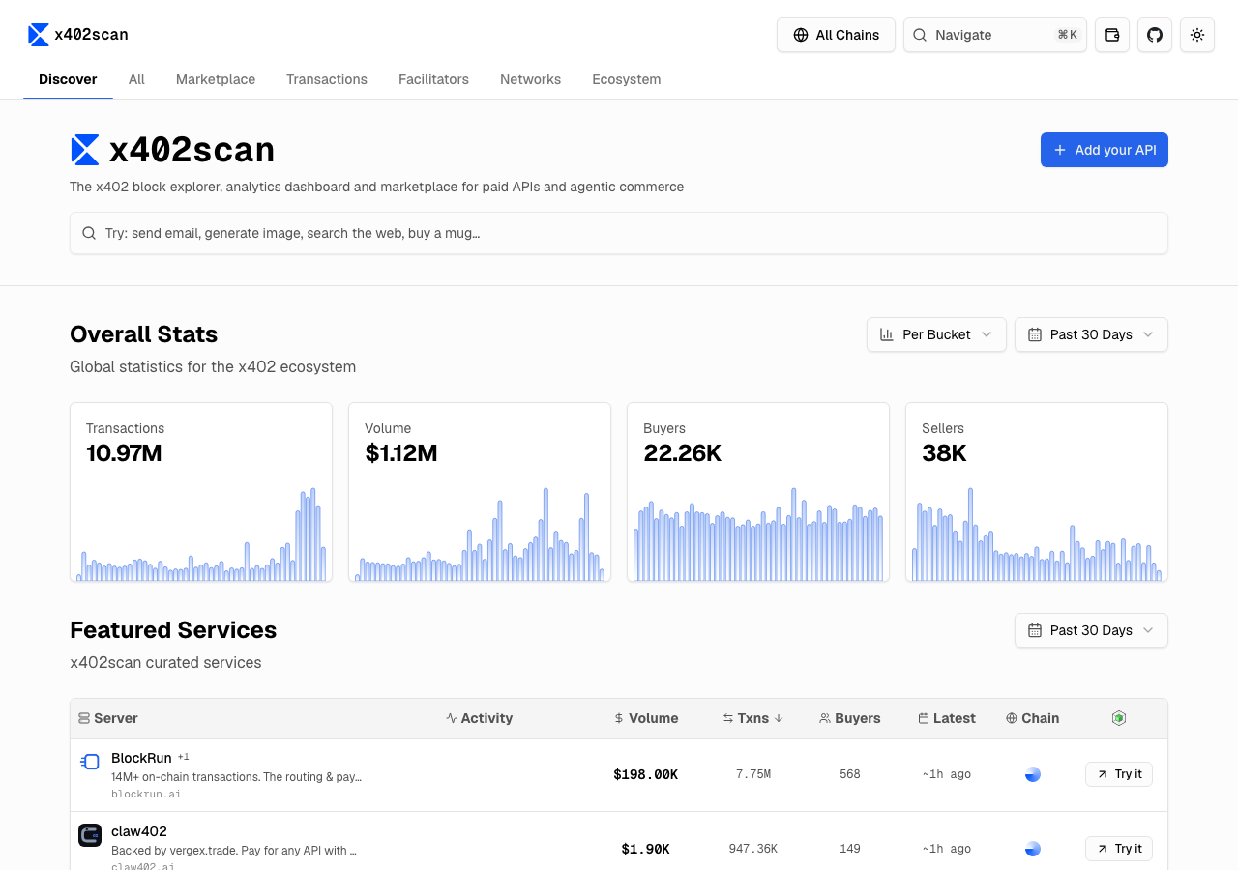
Task: Open the Navigate command search box
Action: pyautogui.click(x=995, y=35)
